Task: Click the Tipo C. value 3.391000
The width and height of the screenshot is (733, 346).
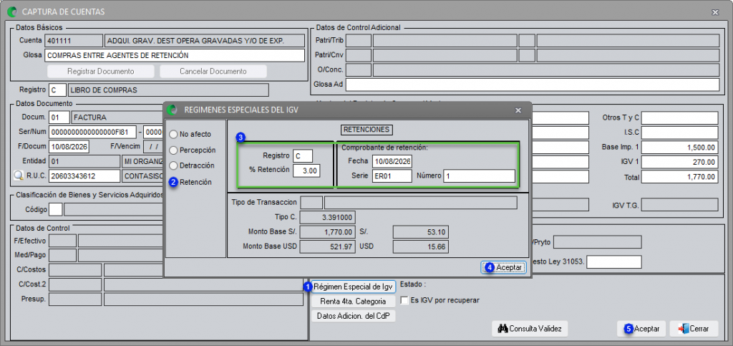Action: pos(328,218)
